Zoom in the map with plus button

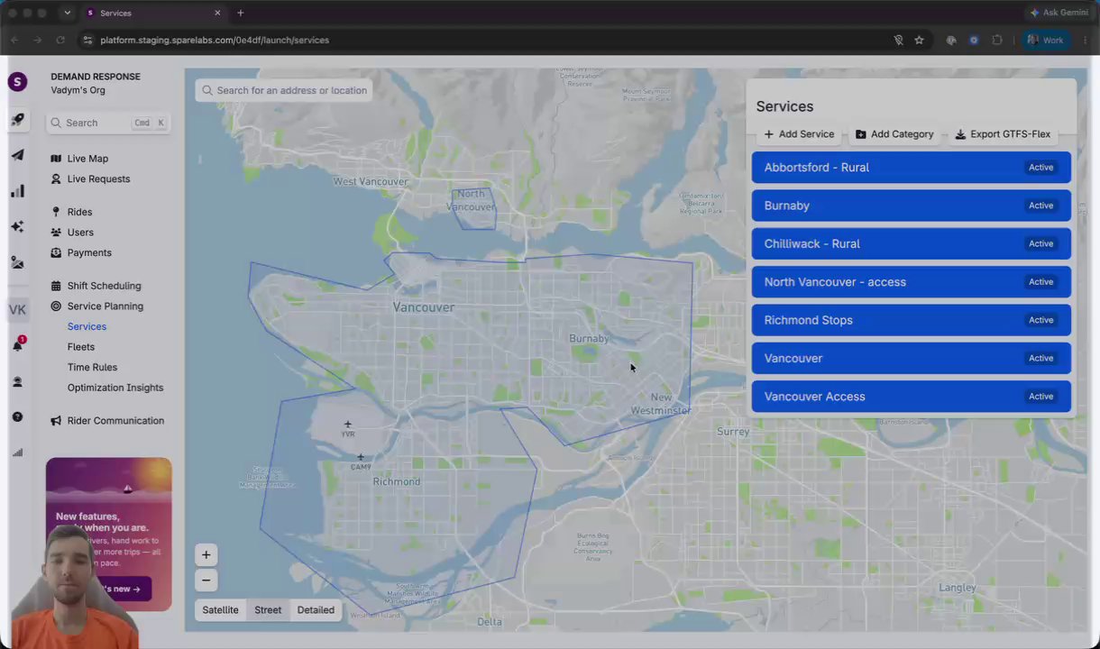(206, 555)
